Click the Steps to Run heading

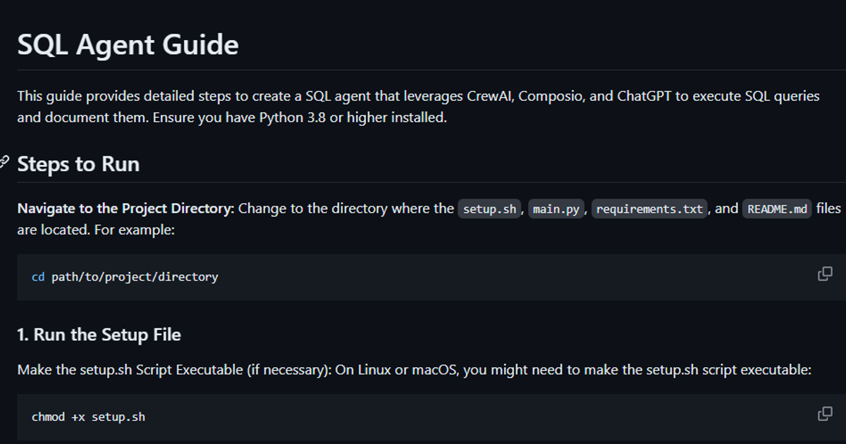coord(78,164)
